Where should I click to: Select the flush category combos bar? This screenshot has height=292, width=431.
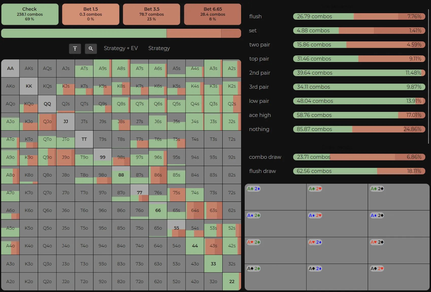point(359,16)
